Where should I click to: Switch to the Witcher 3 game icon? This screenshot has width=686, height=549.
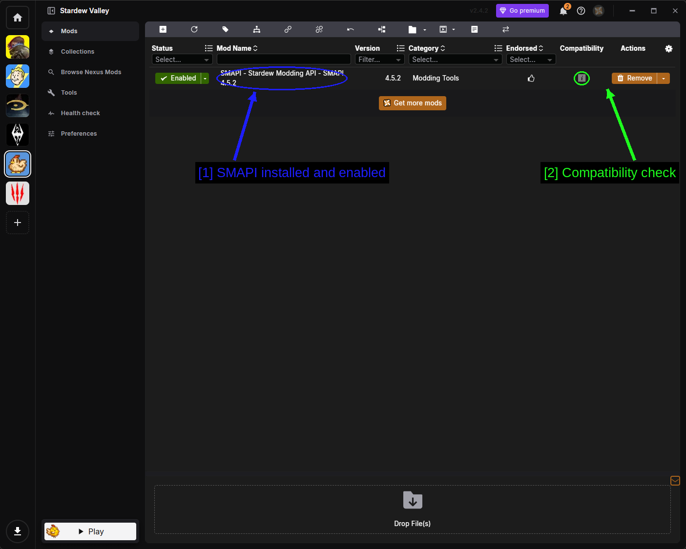[18, 193]
